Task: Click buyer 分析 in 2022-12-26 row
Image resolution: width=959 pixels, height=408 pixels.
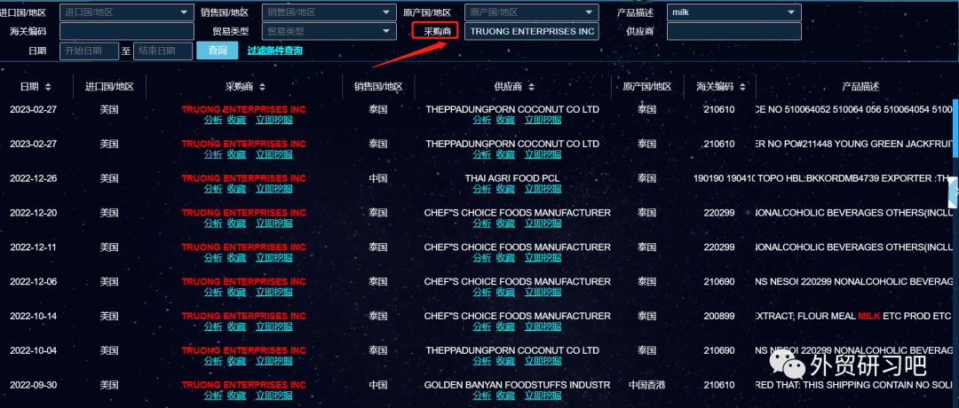Action: pos(213,189)
